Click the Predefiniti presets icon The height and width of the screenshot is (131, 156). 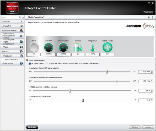(x=21, y=26)
